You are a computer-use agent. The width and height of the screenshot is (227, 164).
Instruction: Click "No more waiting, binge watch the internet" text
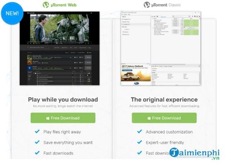point(63,106)
